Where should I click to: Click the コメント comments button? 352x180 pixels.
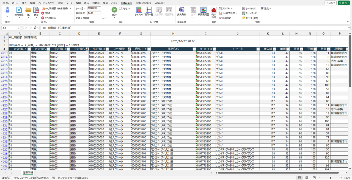pos(330,3)
